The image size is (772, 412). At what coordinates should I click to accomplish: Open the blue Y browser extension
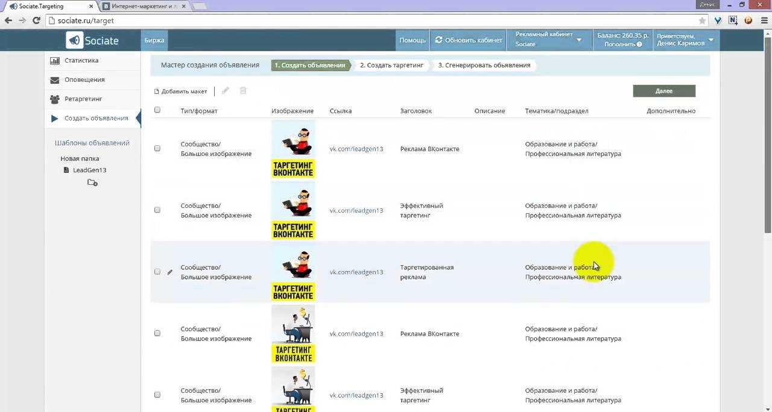pyautogui.click(x=718, y=20)
